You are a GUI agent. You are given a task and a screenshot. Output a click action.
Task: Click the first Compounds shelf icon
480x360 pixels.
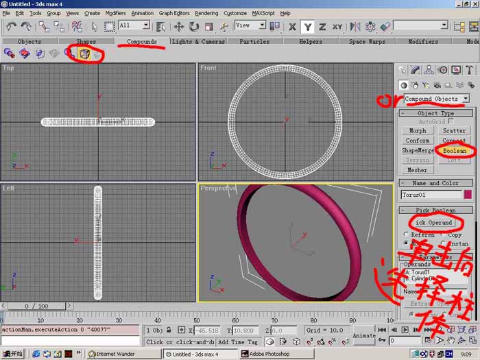[x=9, y=53]
